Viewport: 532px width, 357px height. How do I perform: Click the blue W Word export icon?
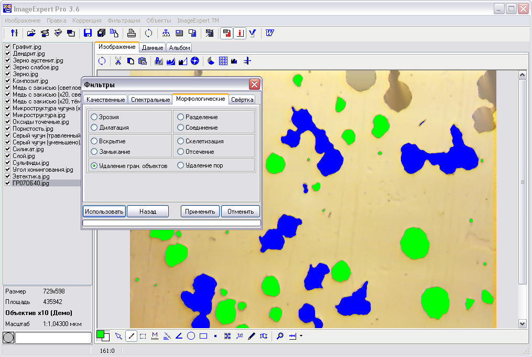270,33
